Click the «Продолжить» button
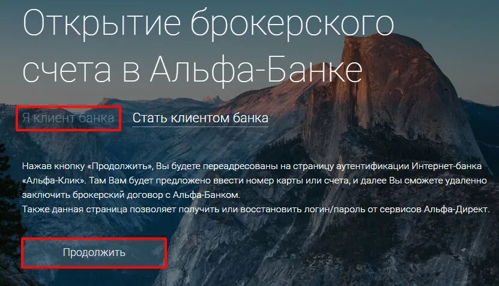This screenshot has height=286, width=499. 94,252
